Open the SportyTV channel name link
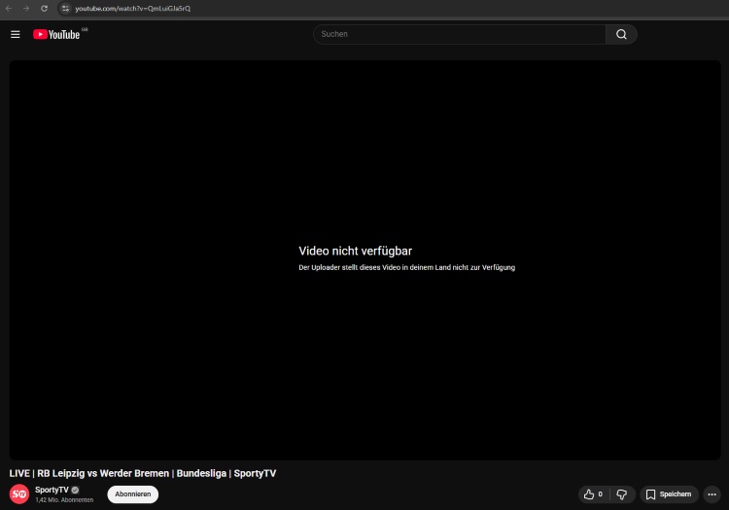This screenshot has width=729, height=510. 52,490
